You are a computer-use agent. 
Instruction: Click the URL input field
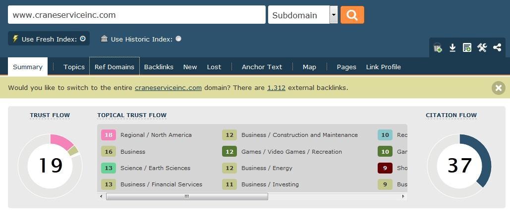point(137,15)
